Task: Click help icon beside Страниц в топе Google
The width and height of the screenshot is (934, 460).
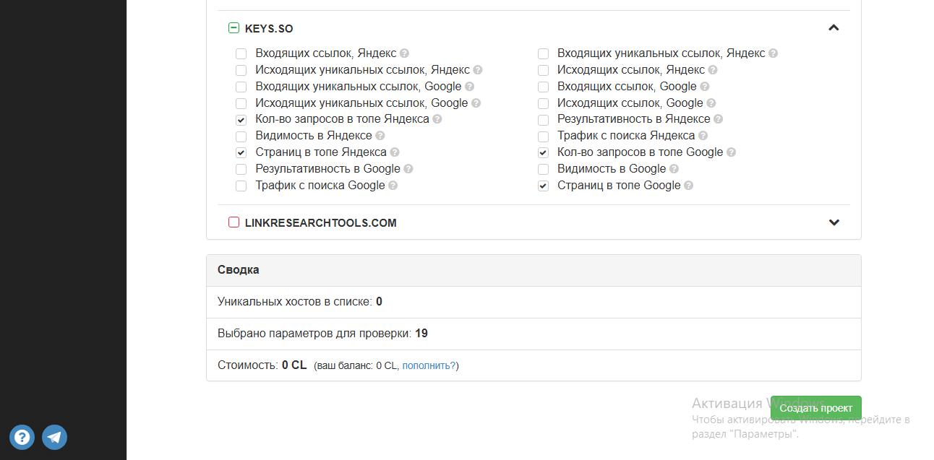Action: 689,186
